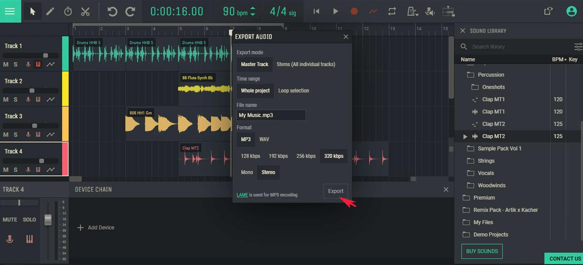
Task: Click the Track 1 volume slider
Action: coord(31,55)
